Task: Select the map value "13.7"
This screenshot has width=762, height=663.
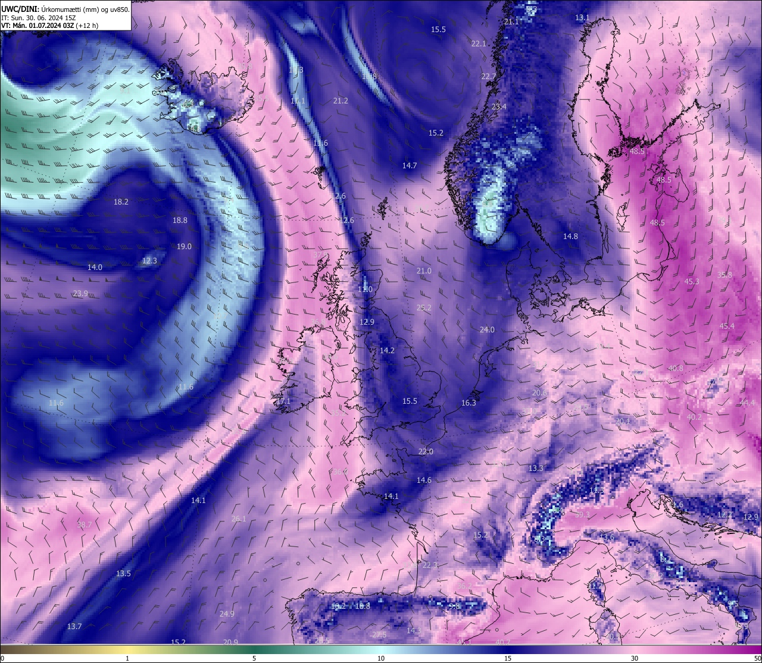Action: coord(74,627)
